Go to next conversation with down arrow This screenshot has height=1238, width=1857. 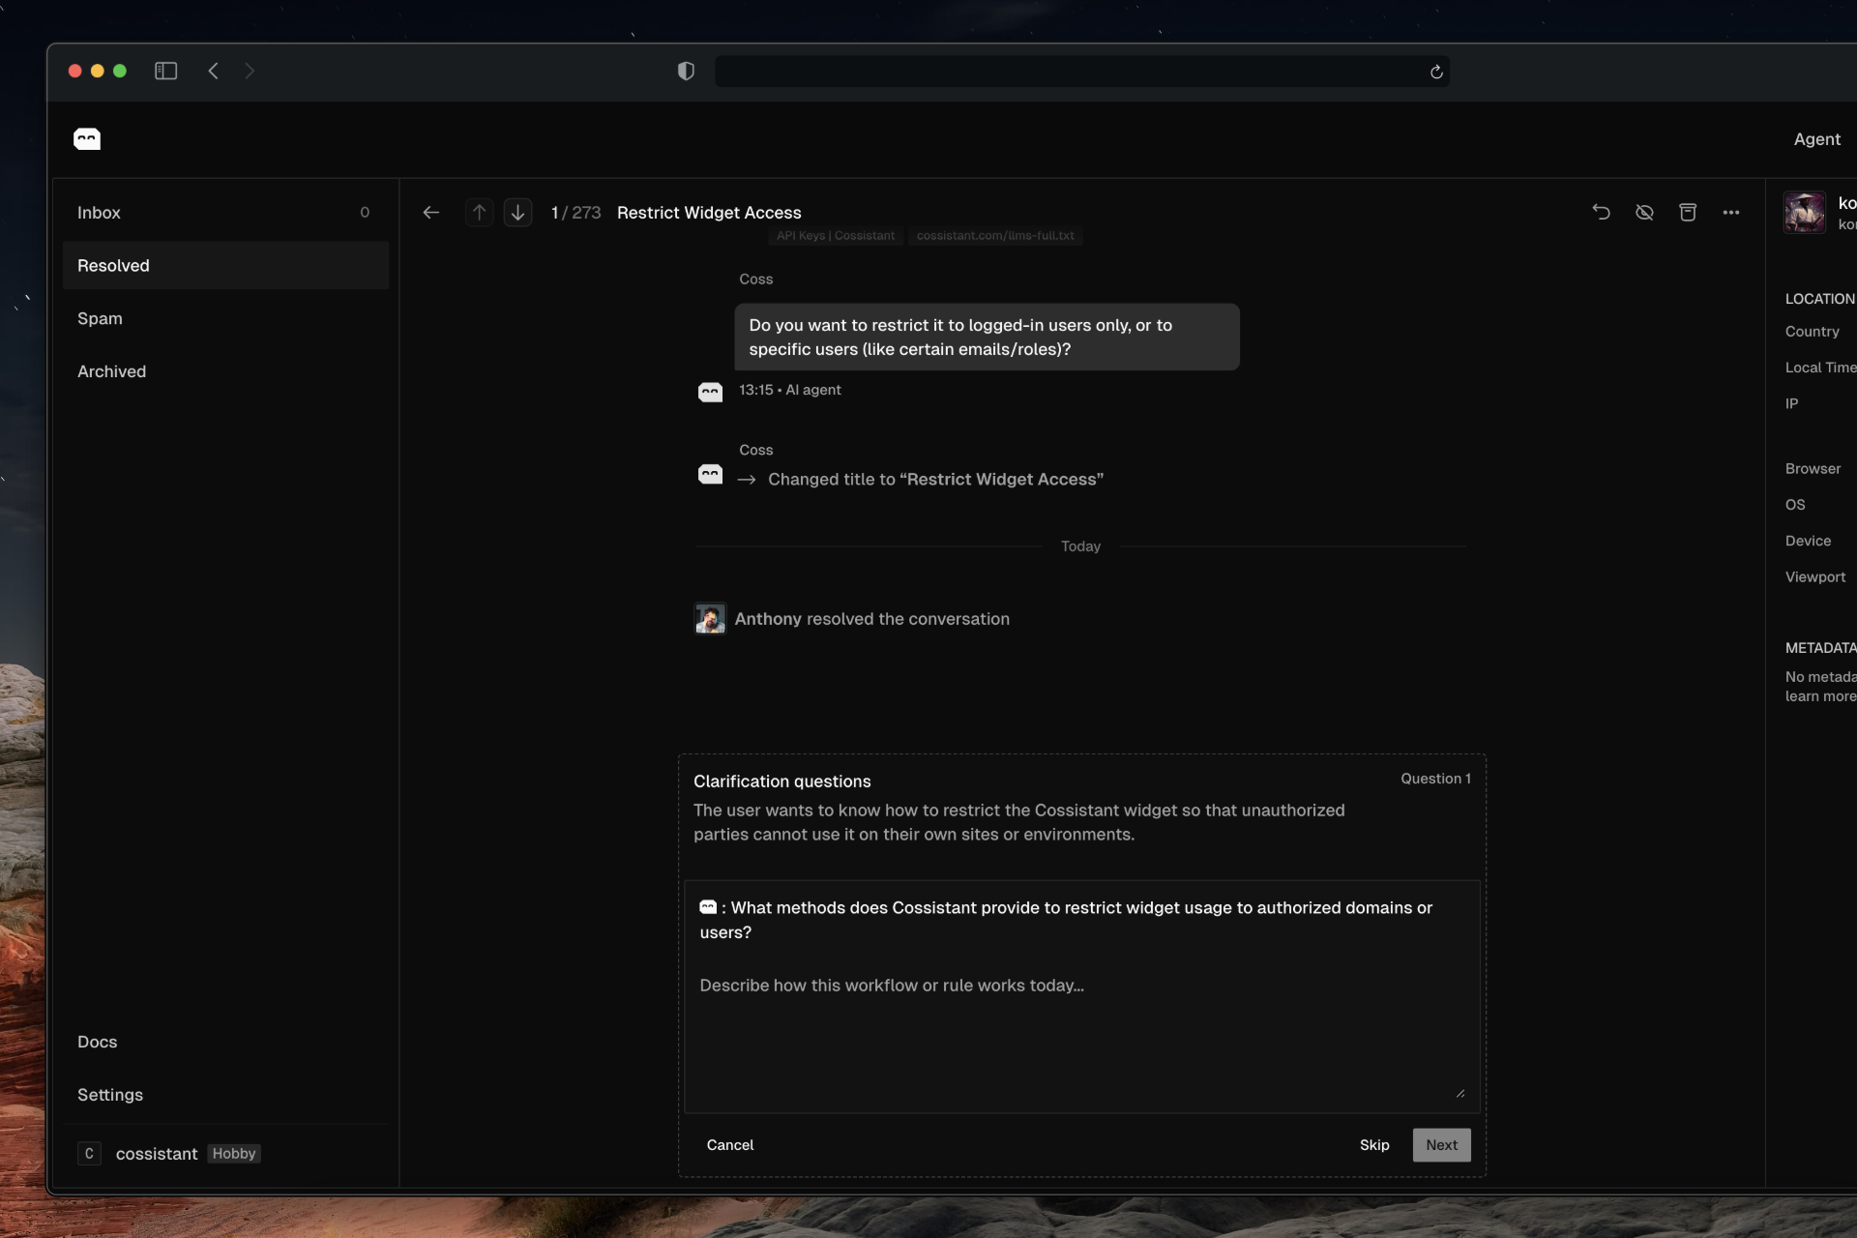517,213
